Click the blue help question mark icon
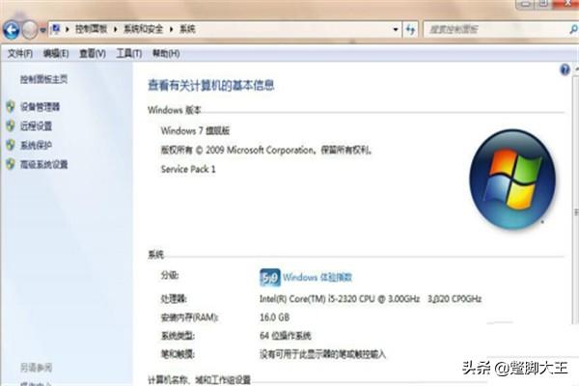 click(565, 69)
